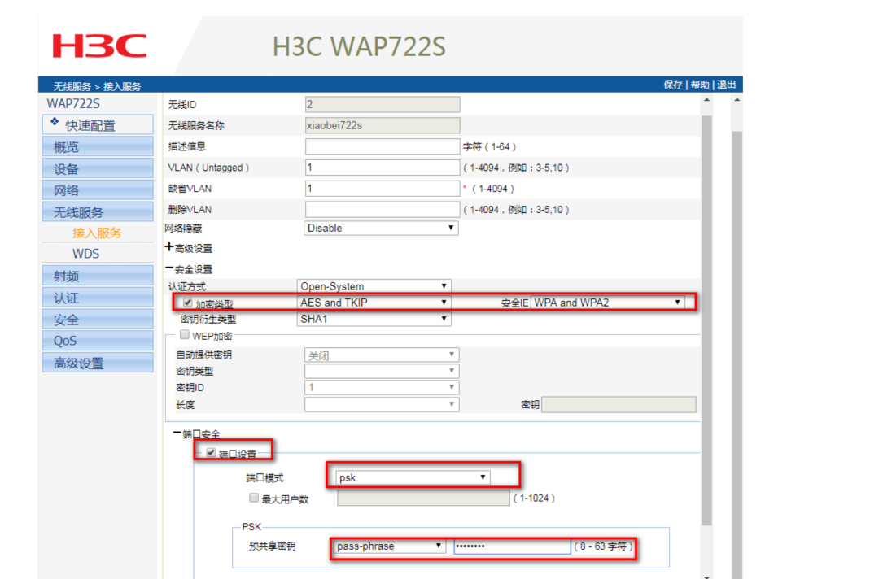Toggle the 端口设置 checkbox
This screenshot has width=870, height=579.
pyautogui.click(x=211, y=453)
